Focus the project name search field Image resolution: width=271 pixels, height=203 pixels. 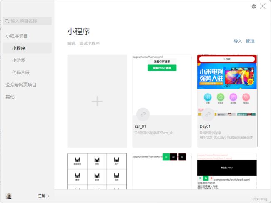[x=27, y=21]
